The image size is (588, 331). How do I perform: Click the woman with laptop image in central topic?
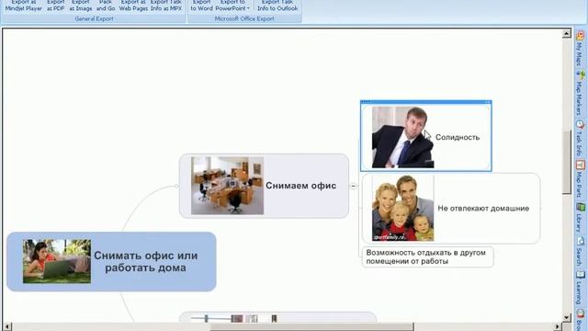[x=57, y=261]
